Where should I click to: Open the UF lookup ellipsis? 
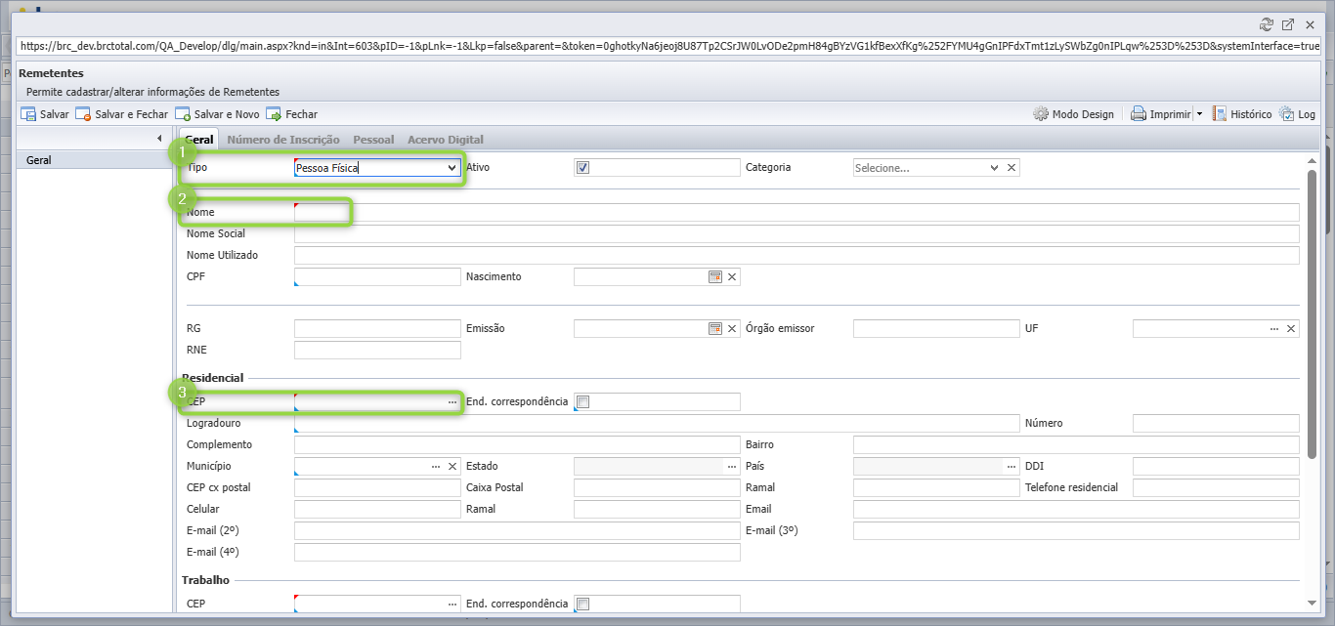(1274, 329)
